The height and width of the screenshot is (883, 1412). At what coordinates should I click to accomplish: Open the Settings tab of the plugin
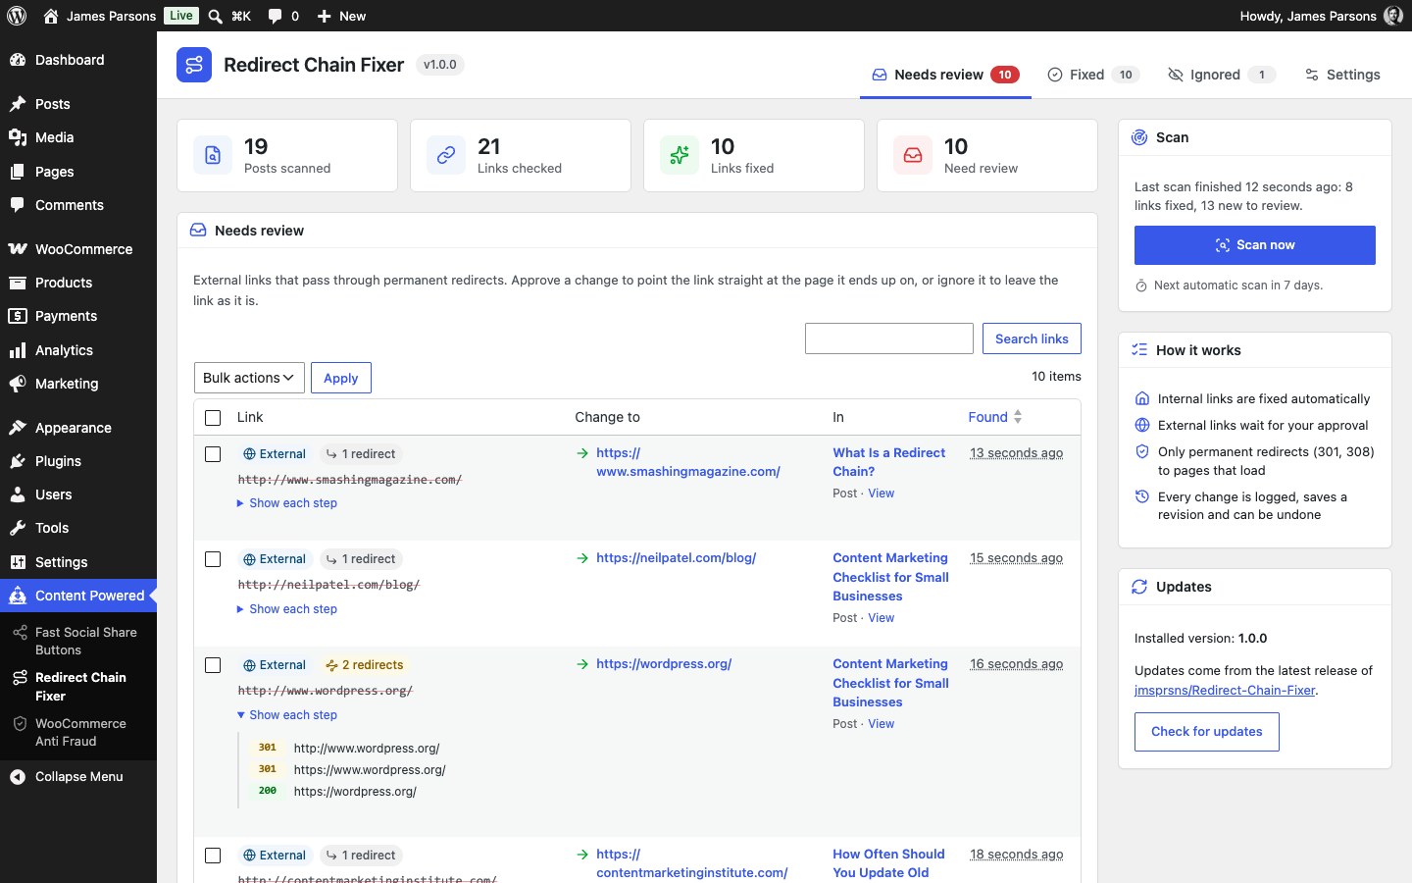1342,75
